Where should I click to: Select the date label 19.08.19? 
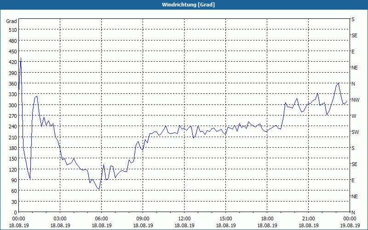click(350, 225)
